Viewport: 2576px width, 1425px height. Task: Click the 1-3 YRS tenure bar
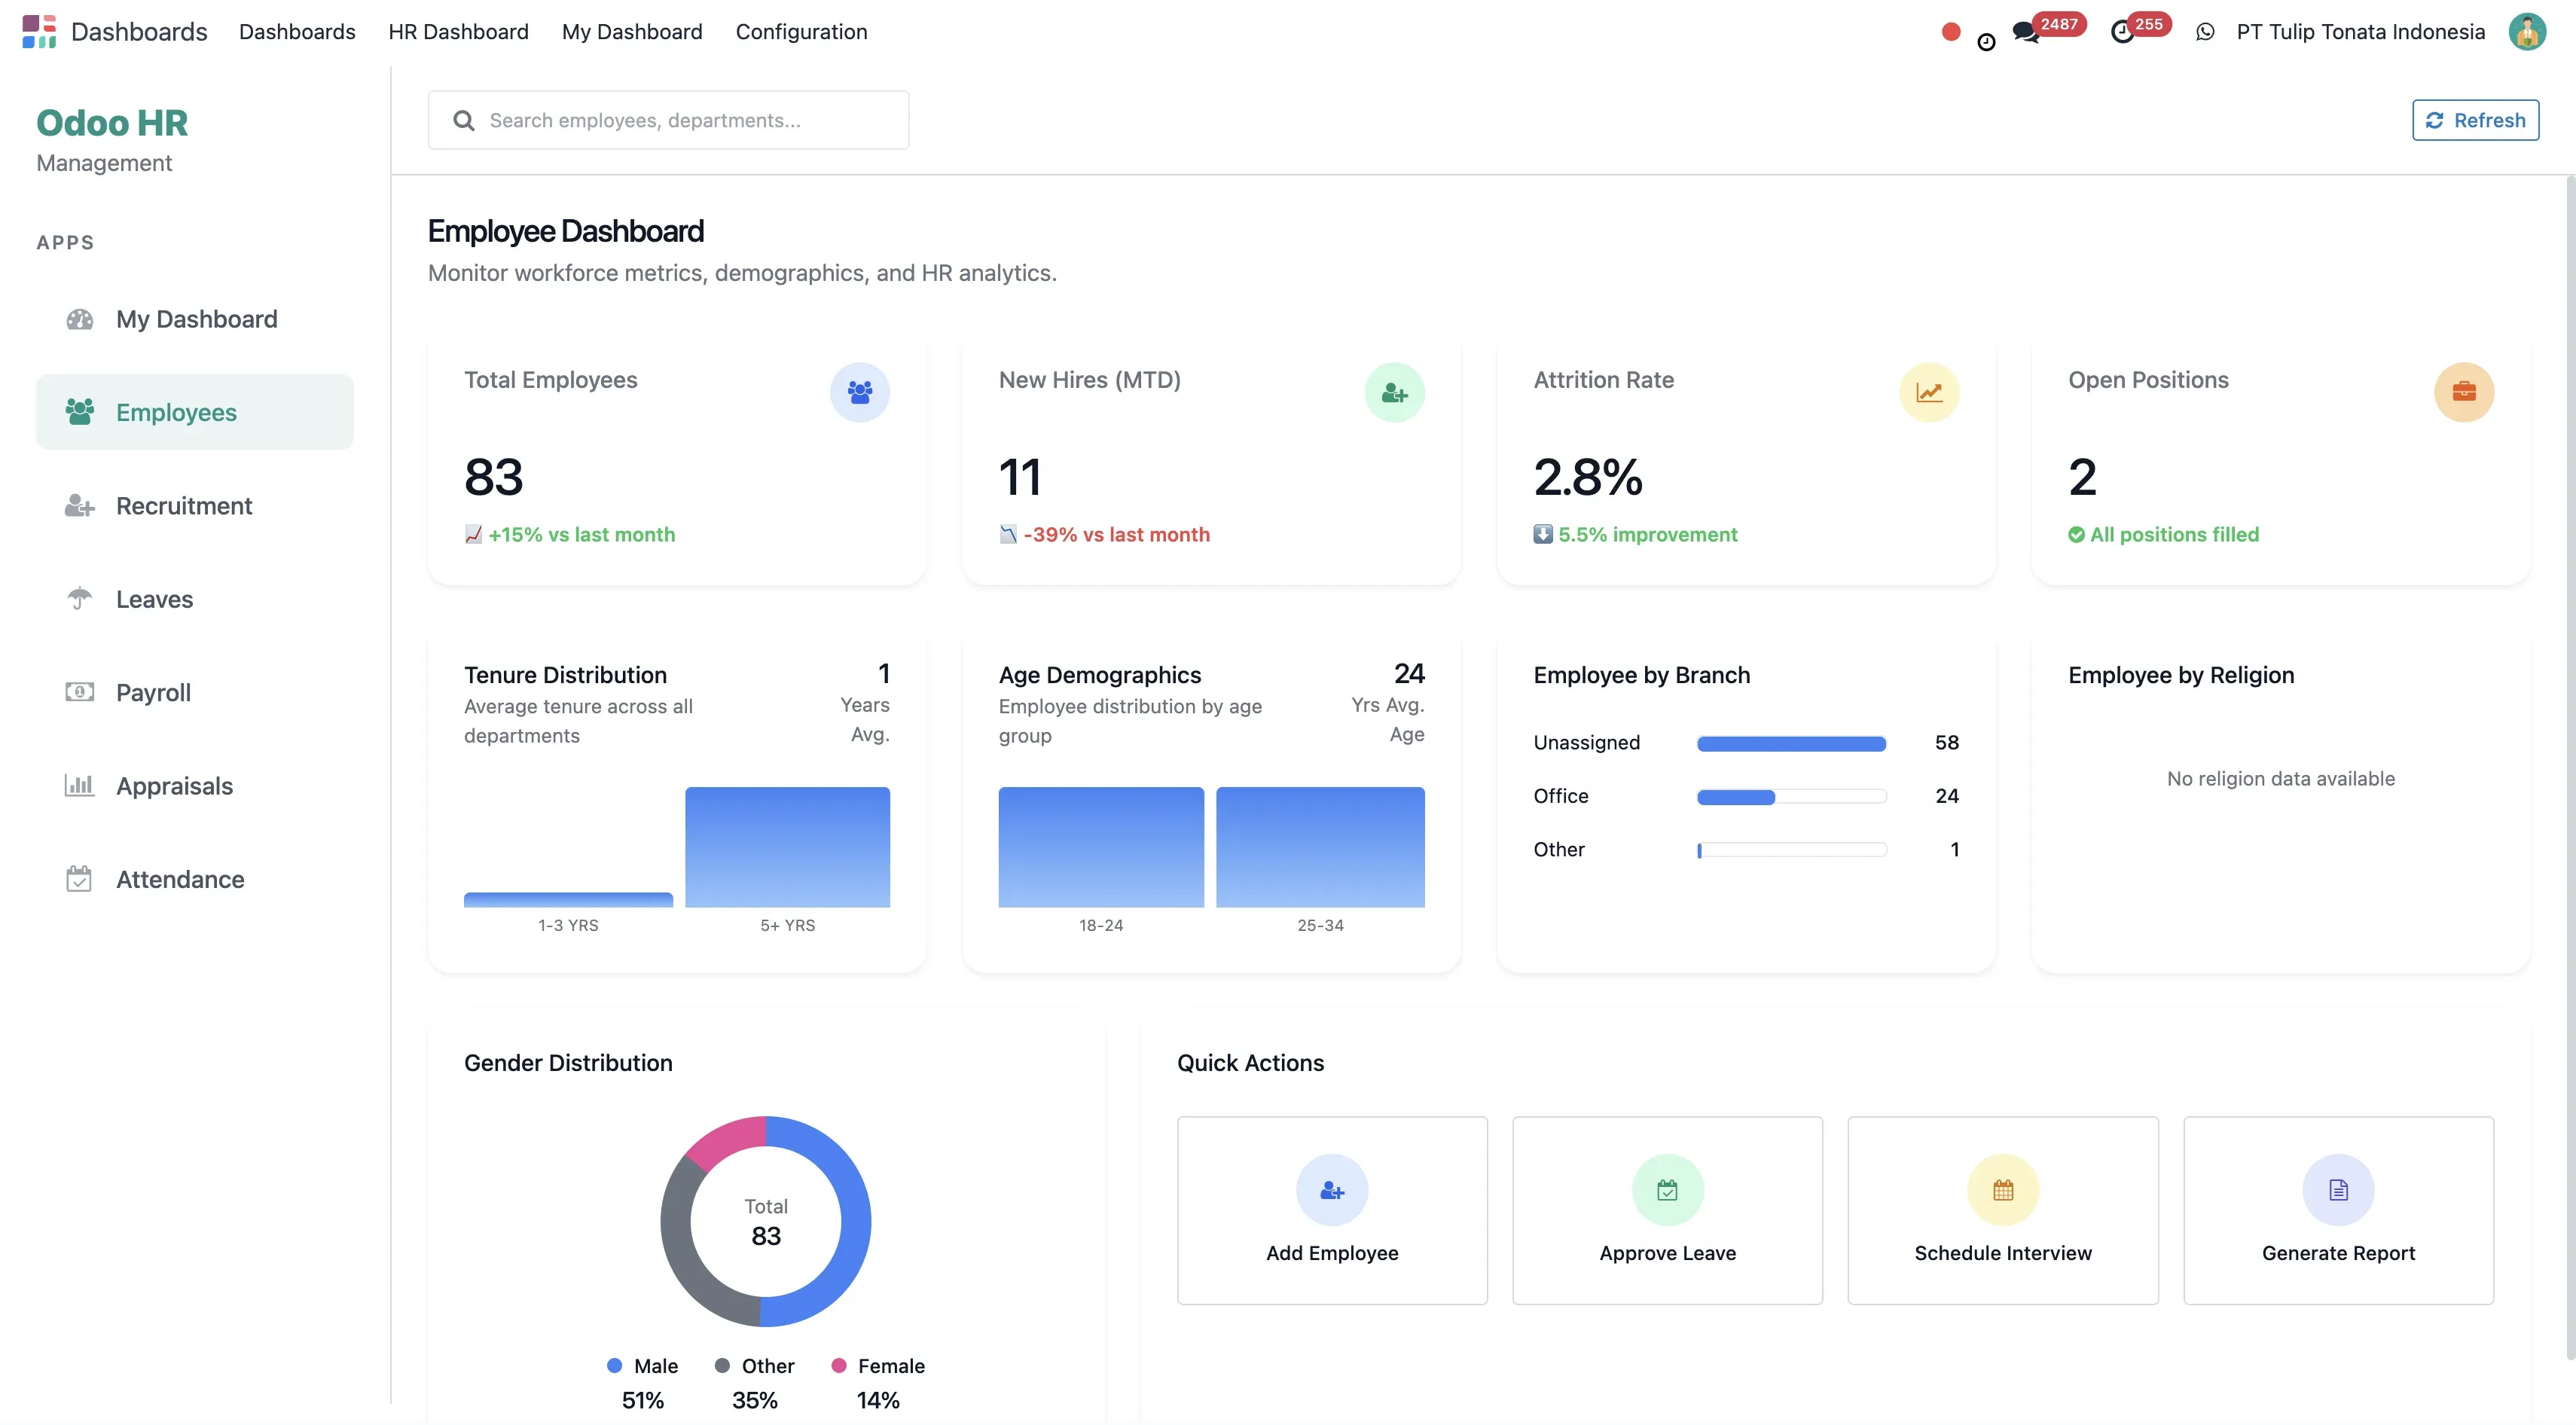tap(568, 900)
